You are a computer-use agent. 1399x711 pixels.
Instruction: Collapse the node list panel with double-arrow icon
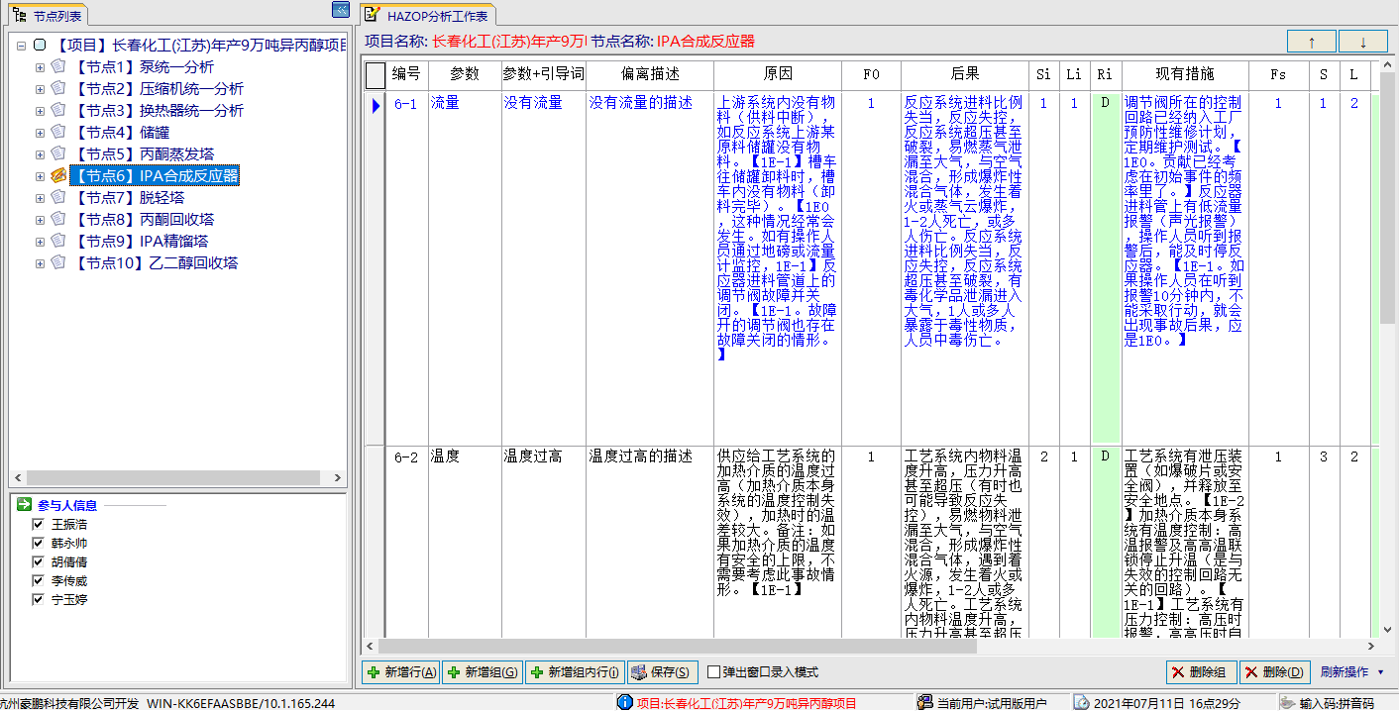pos(340,10)
